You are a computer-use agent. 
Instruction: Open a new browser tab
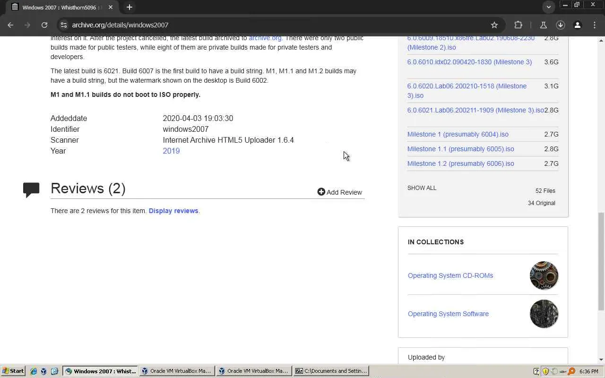(x=130, y=7)
